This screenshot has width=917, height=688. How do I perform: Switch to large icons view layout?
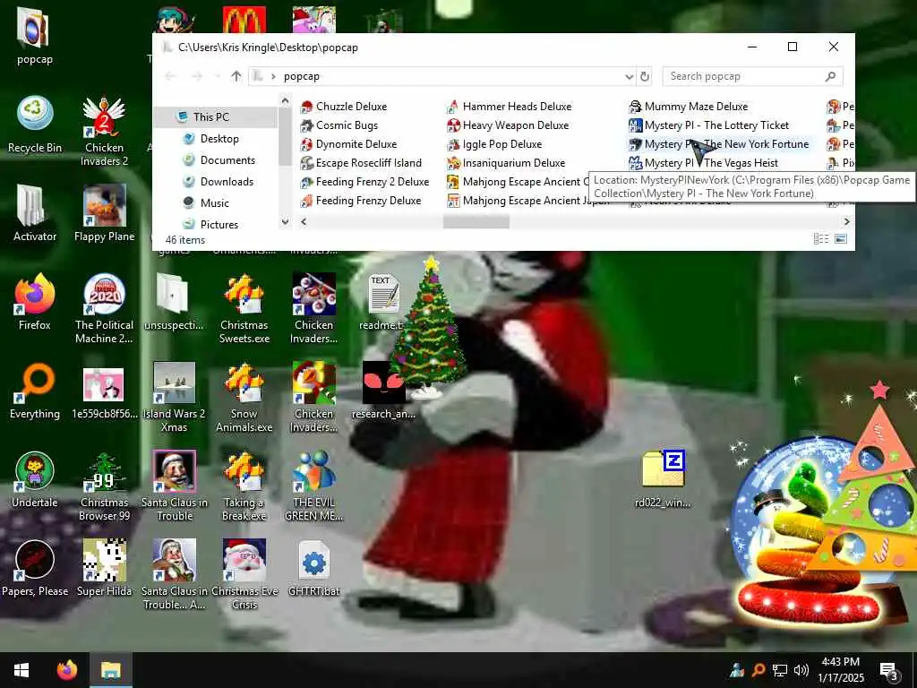click(841, 238)
